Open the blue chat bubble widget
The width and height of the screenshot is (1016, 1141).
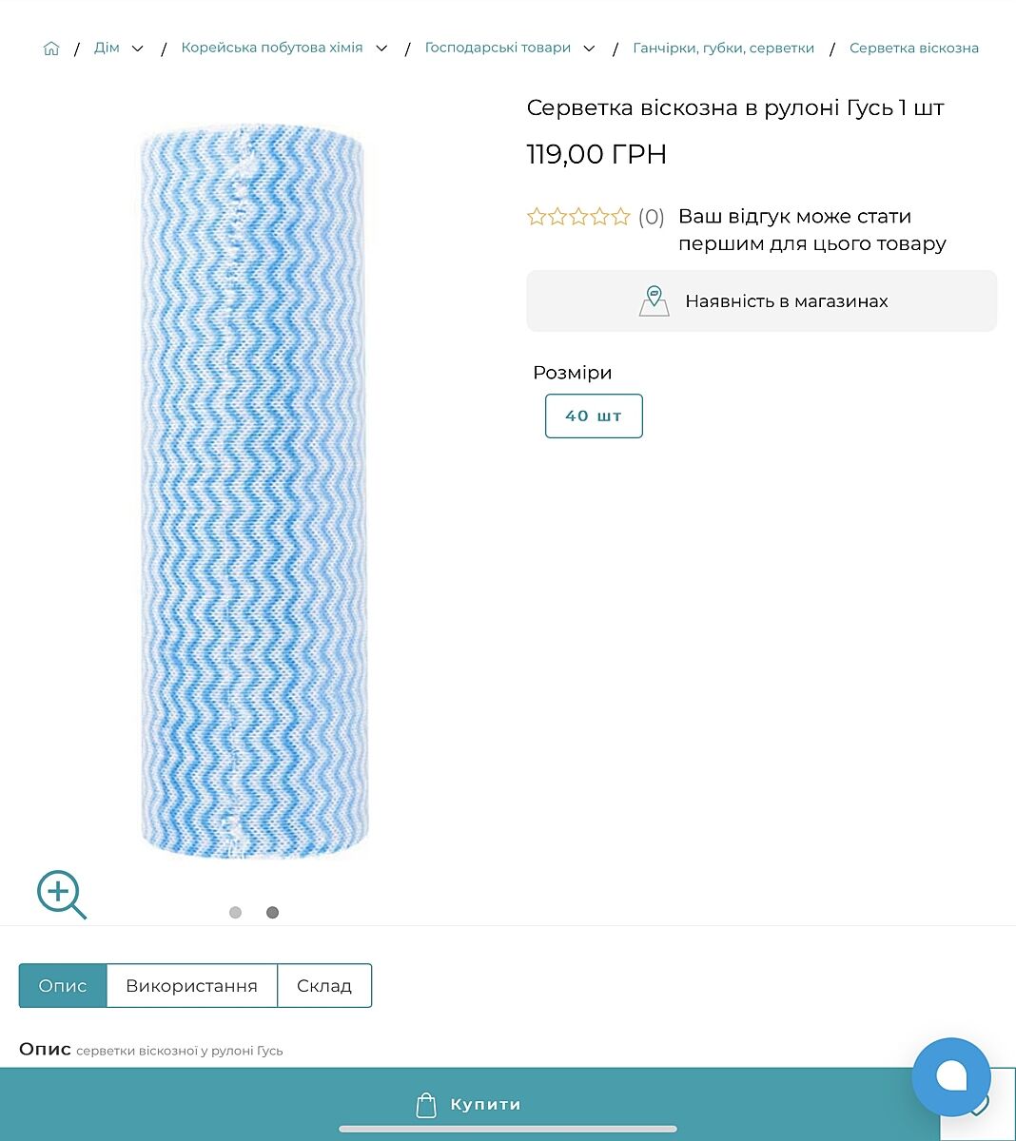[950, 1076]
